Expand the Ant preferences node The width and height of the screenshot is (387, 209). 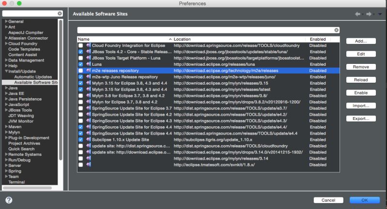pos(6,27)
